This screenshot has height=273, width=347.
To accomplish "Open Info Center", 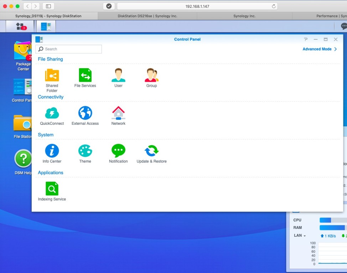I will [52, 154].
